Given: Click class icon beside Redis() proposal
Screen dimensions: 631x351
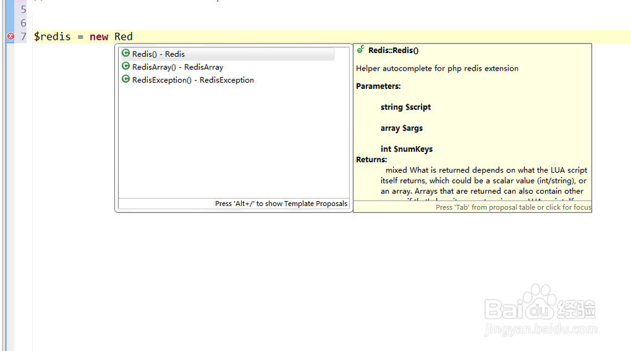Looking at the screenshot, I should coord(126,53).
